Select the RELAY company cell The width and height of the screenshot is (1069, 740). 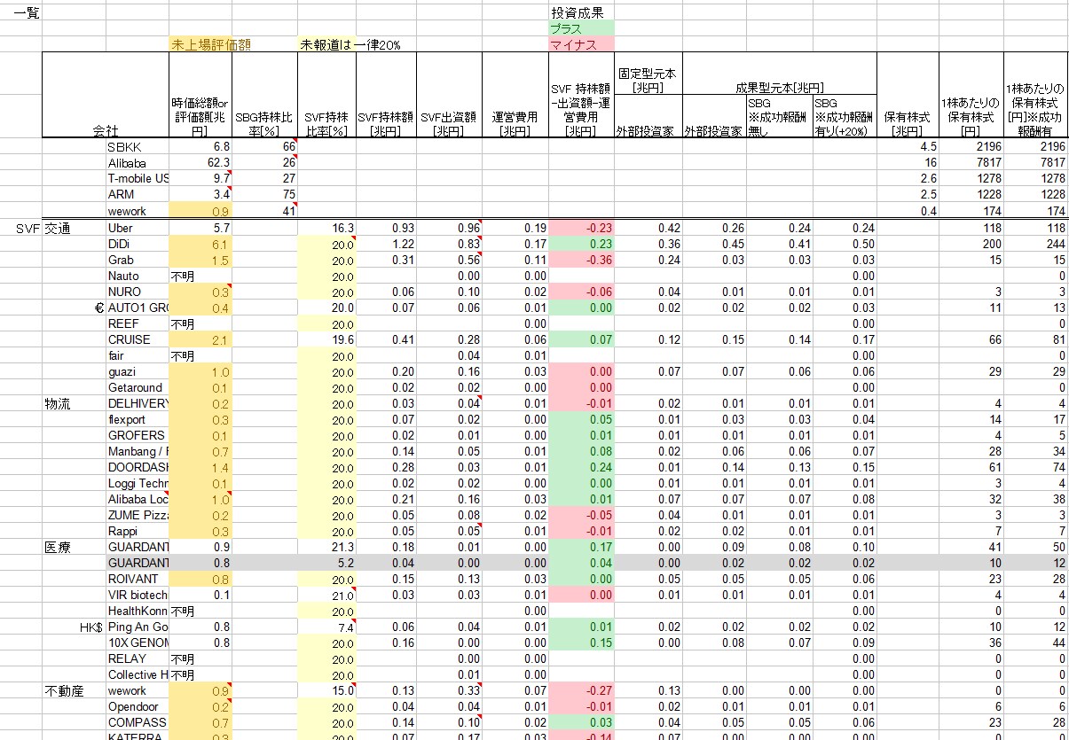(x=138, y=658)
